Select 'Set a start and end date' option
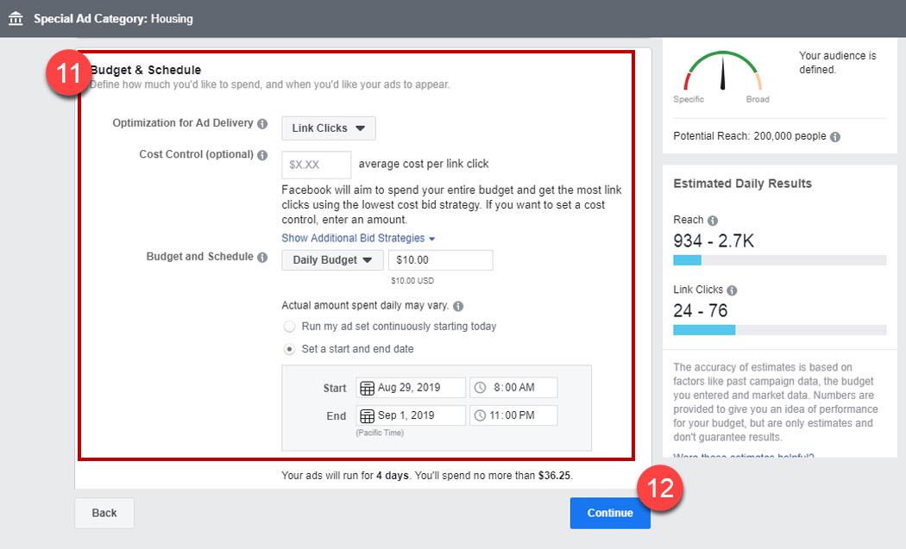Viewport: 906px width, 549px height. pyautogui.click(x=291, y=349)
